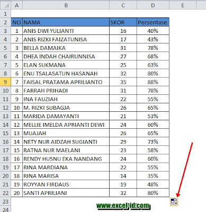Click percentage 68% in row 6
The height and width of the screenshot is (212, 206).
[153, 57]
